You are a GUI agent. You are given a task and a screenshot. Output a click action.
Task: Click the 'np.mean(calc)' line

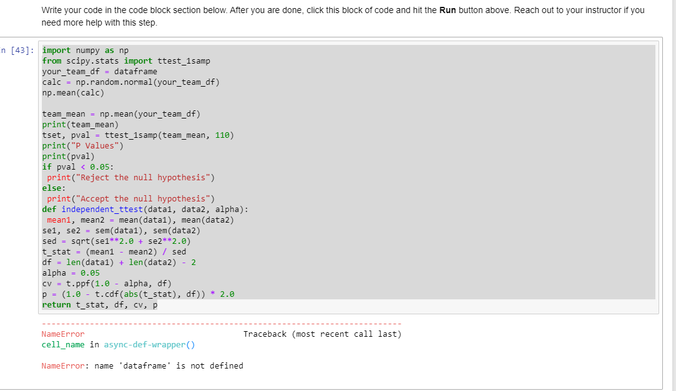pyautogui.click(x=73, y=92)
